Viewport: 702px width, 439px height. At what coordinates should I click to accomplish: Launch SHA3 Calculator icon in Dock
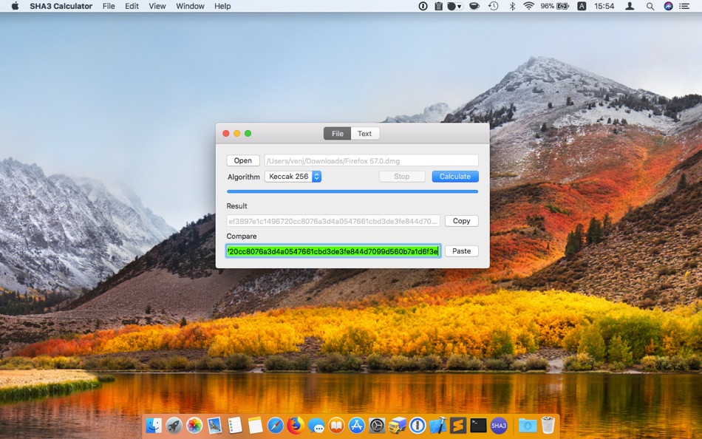click(x=499, y=426)
